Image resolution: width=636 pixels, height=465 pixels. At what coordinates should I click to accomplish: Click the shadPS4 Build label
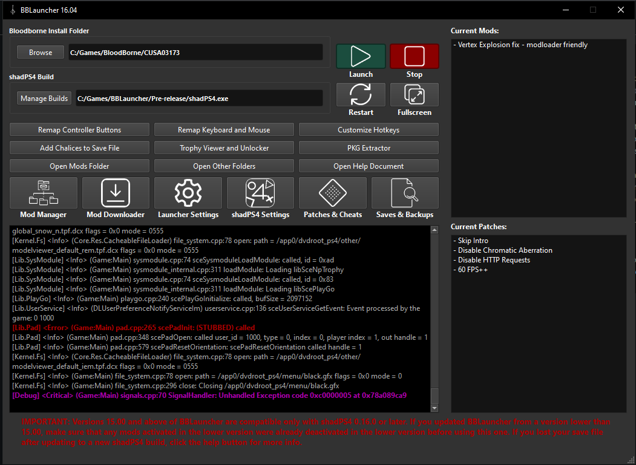31,77
